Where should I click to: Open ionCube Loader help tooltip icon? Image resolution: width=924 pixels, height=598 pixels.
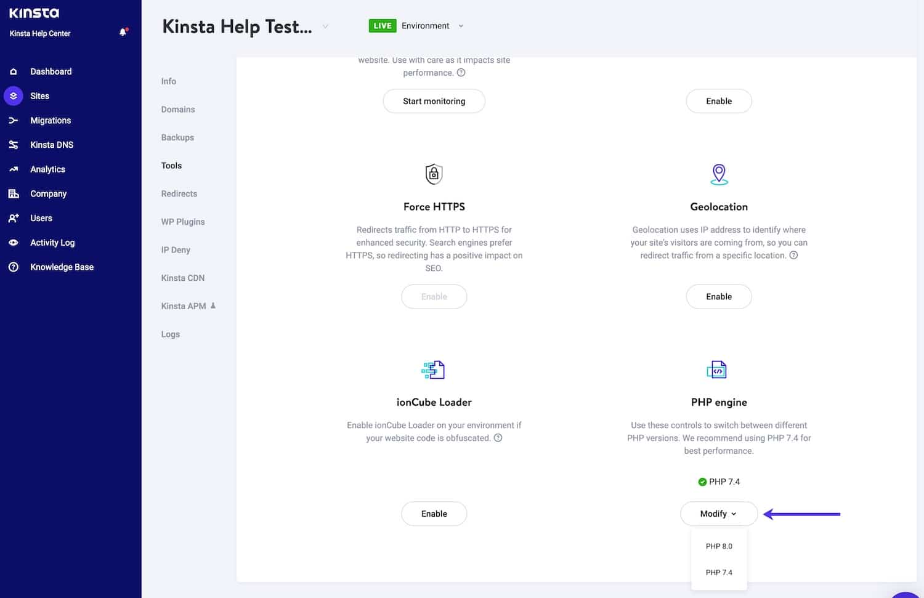[498, 438]
